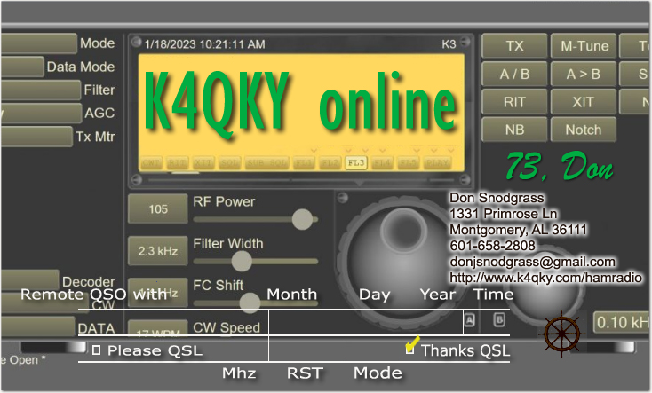Toggle the Notch filter button
652x393 pixels.
584,130
